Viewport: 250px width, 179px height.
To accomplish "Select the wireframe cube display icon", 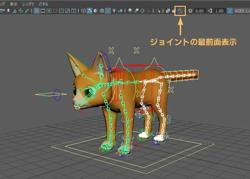I will [83, 11].
